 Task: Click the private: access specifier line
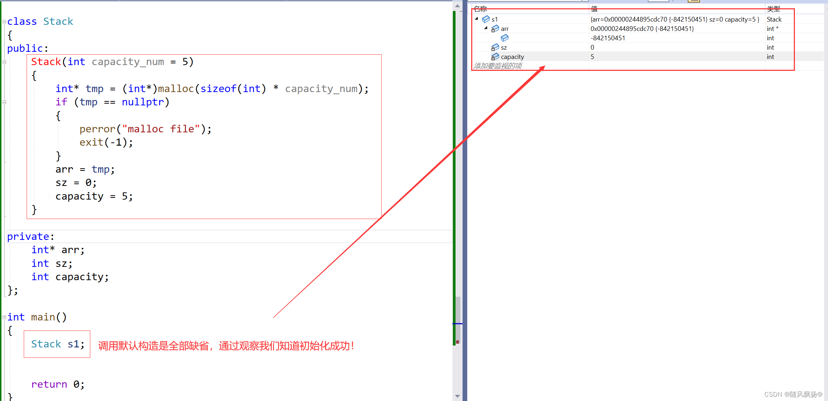coord(31,236)
